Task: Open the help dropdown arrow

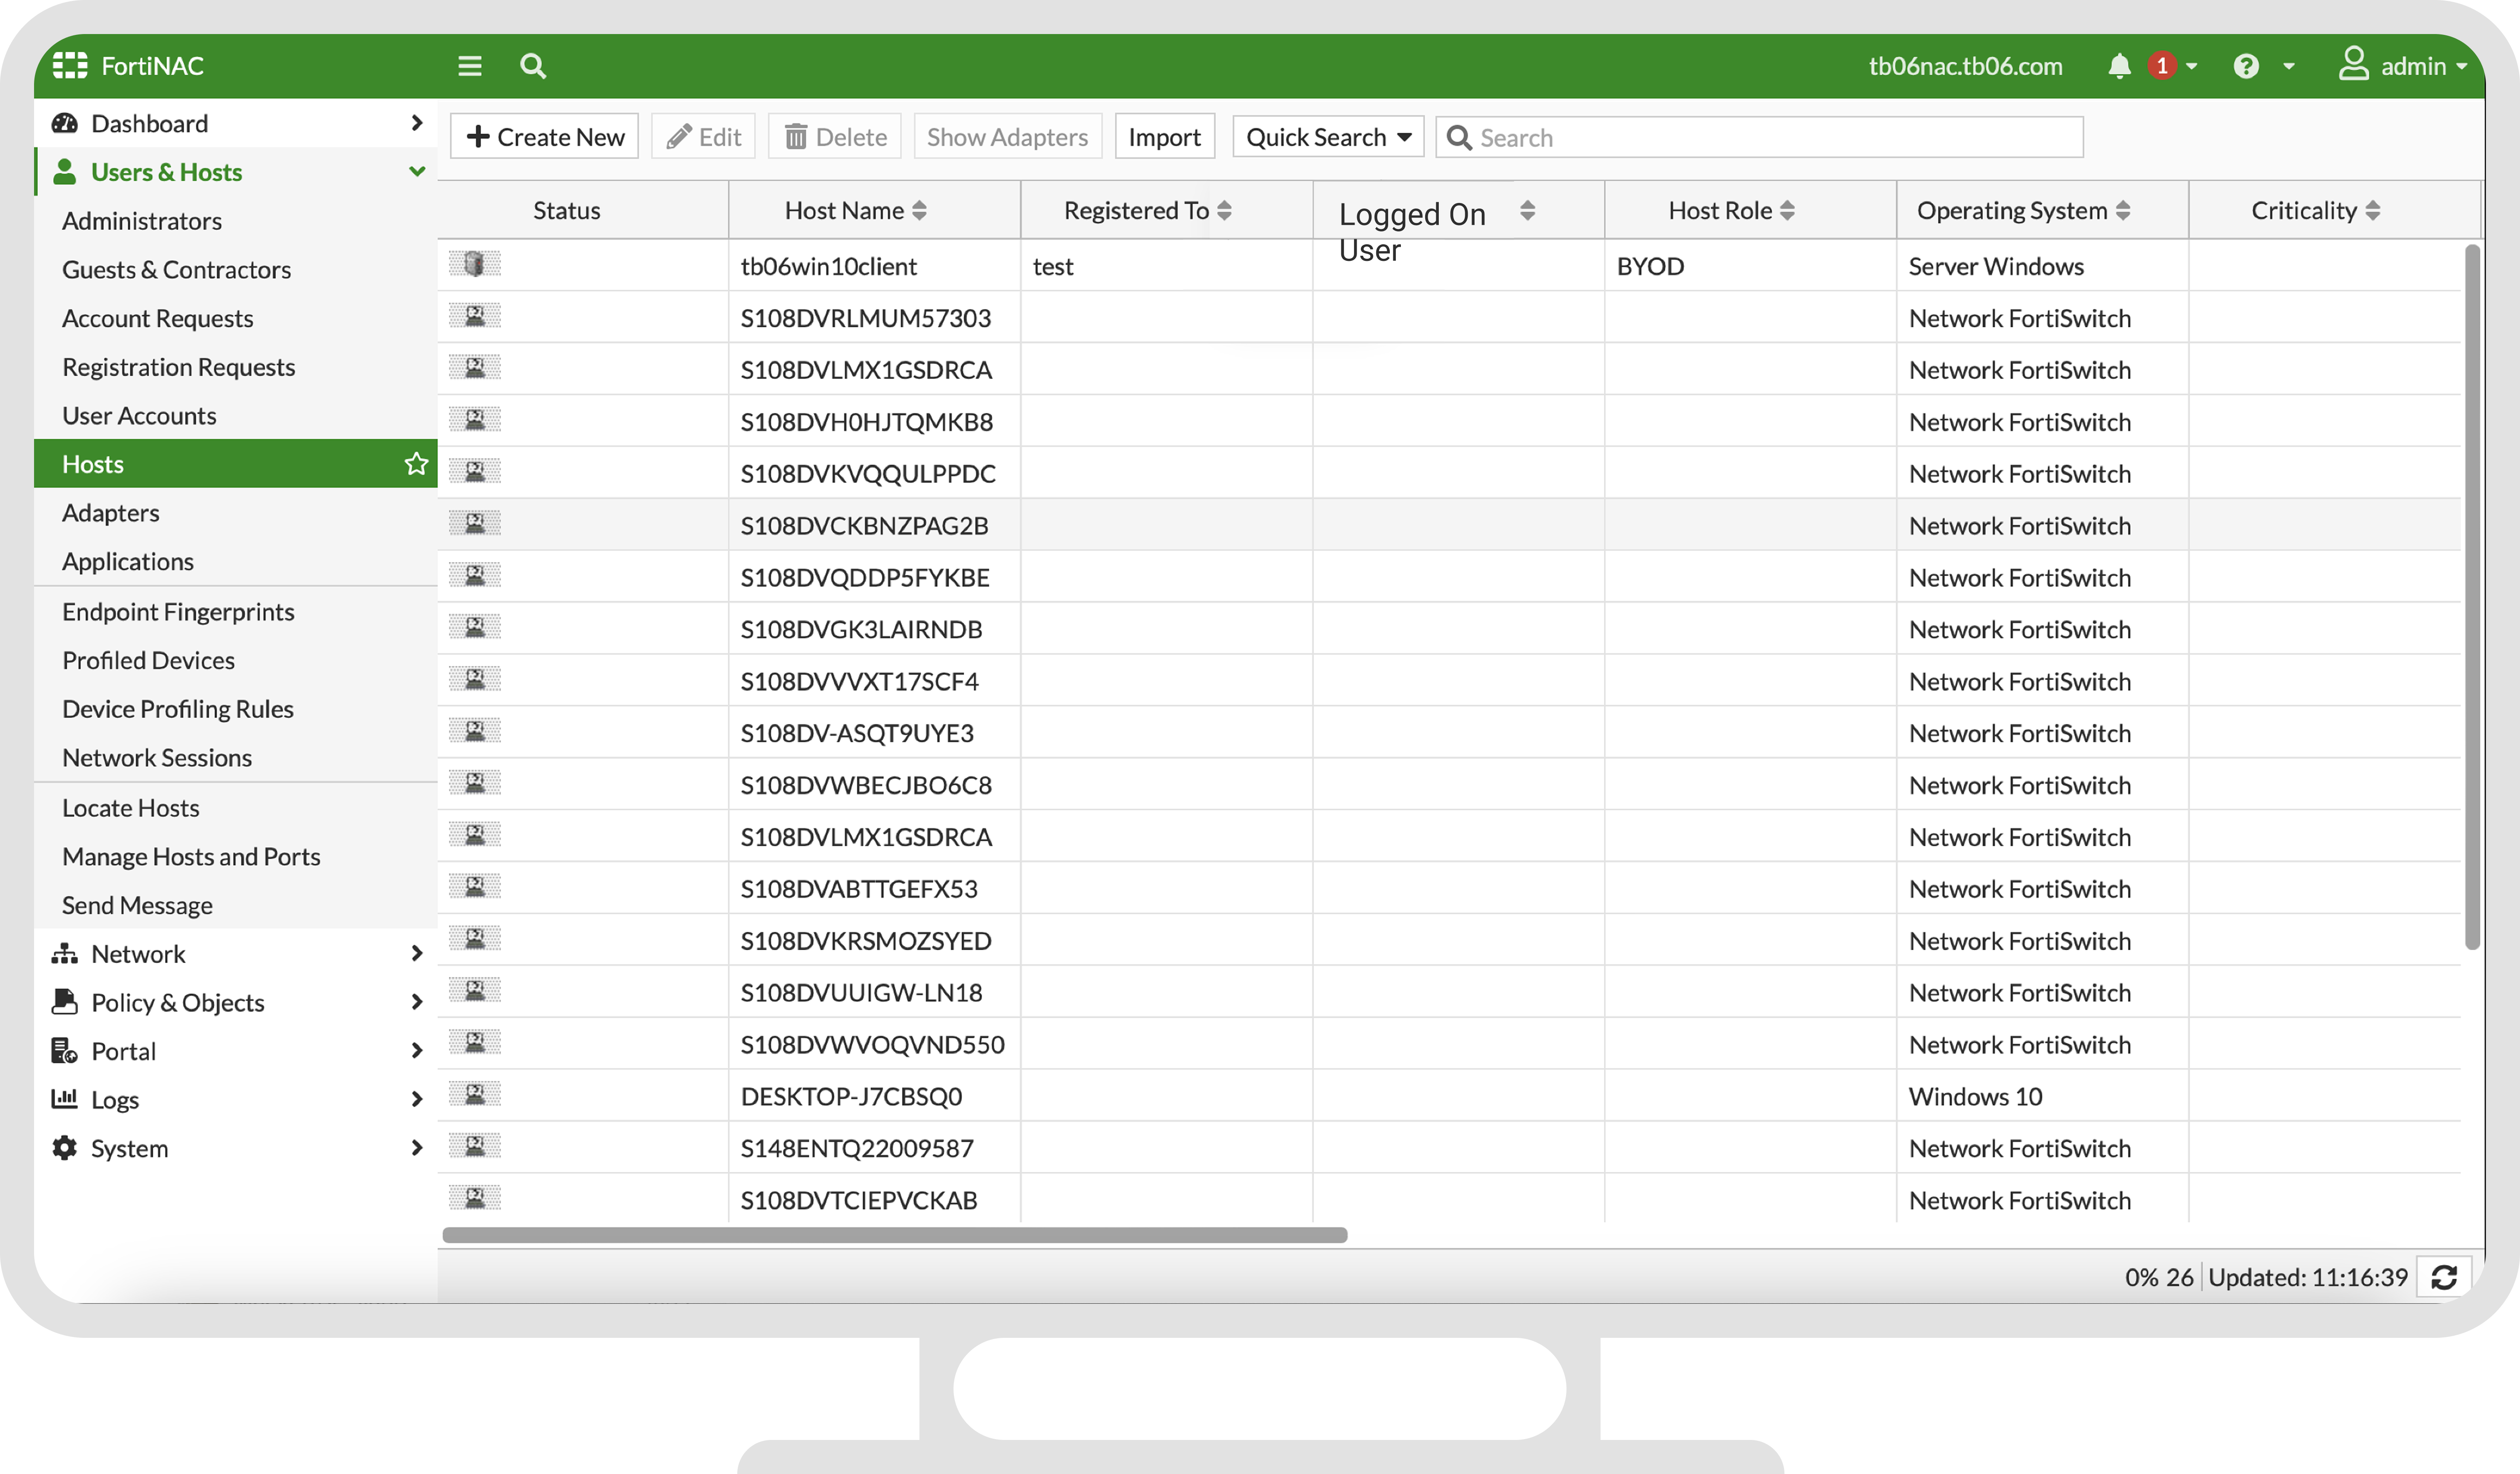Action: click(2288, 67)
